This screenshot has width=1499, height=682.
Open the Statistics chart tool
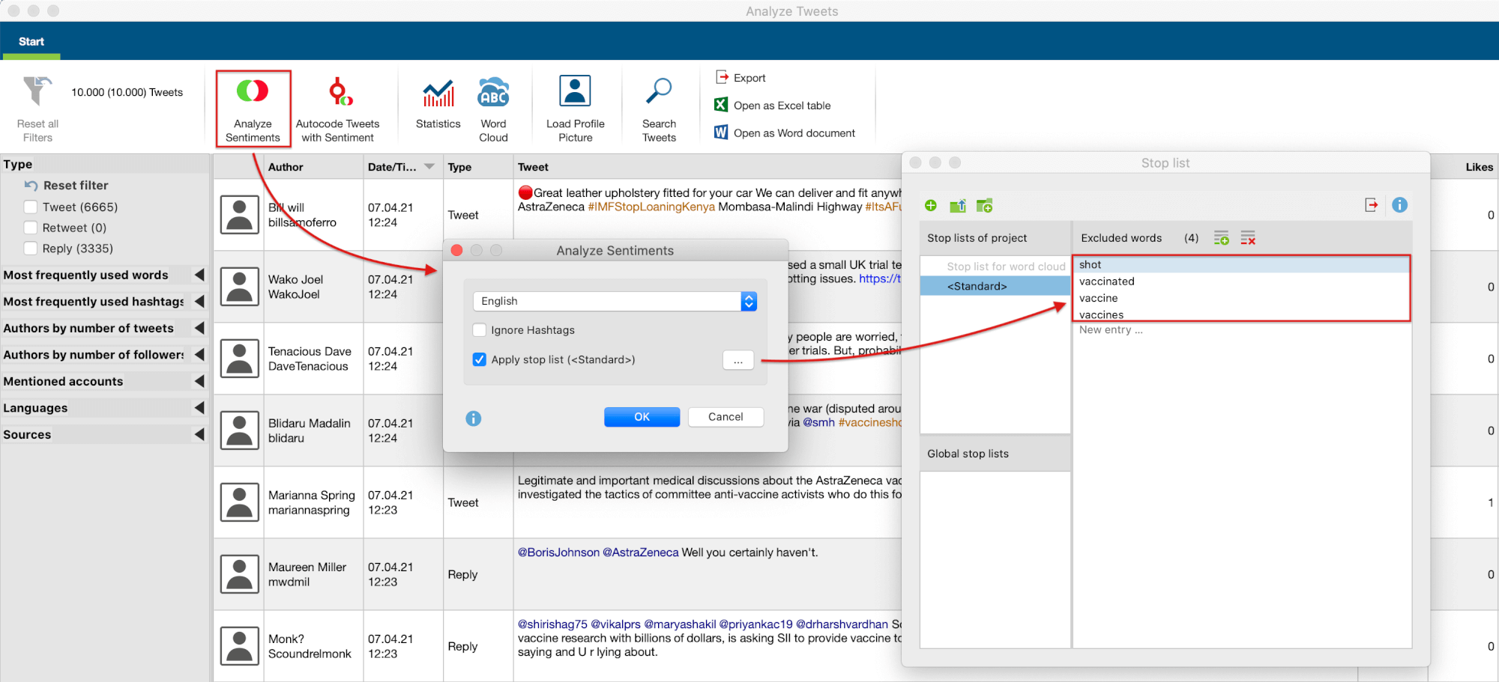[438, 104]
